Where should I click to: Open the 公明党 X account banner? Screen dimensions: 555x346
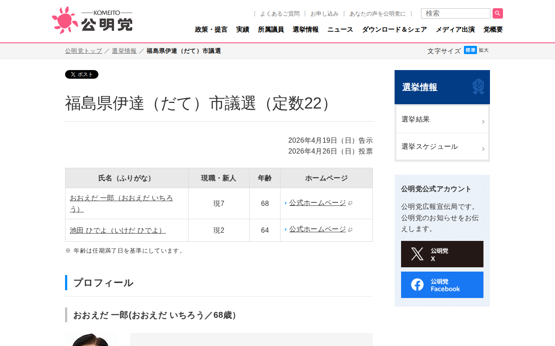click(442, 254)
